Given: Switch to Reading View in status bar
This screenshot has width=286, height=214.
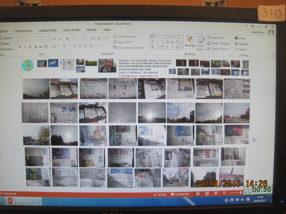Looking at the screenshot, I should coord(215,193).
